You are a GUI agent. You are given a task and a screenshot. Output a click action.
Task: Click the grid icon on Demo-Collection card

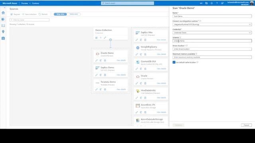[x=96, y=38]
